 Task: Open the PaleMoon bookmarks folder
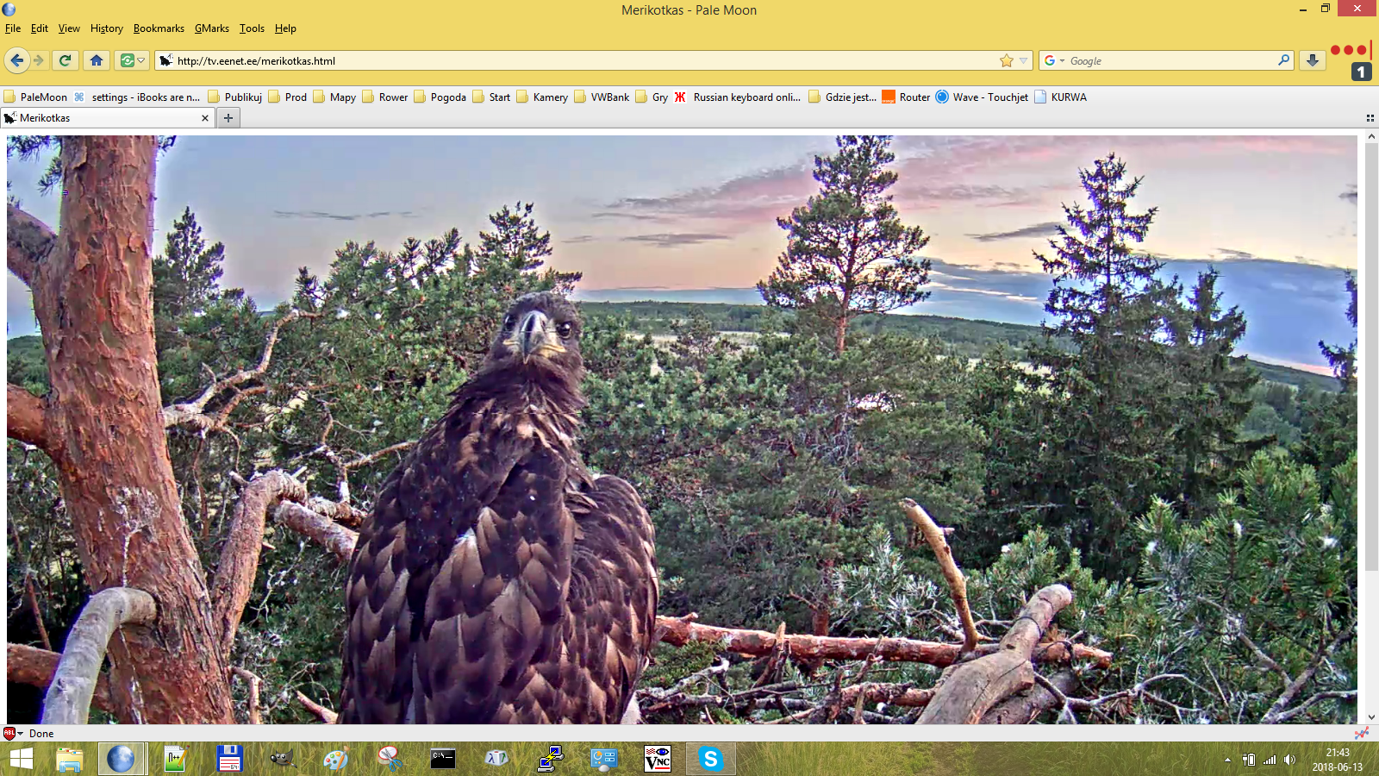[x=35, y=97]
